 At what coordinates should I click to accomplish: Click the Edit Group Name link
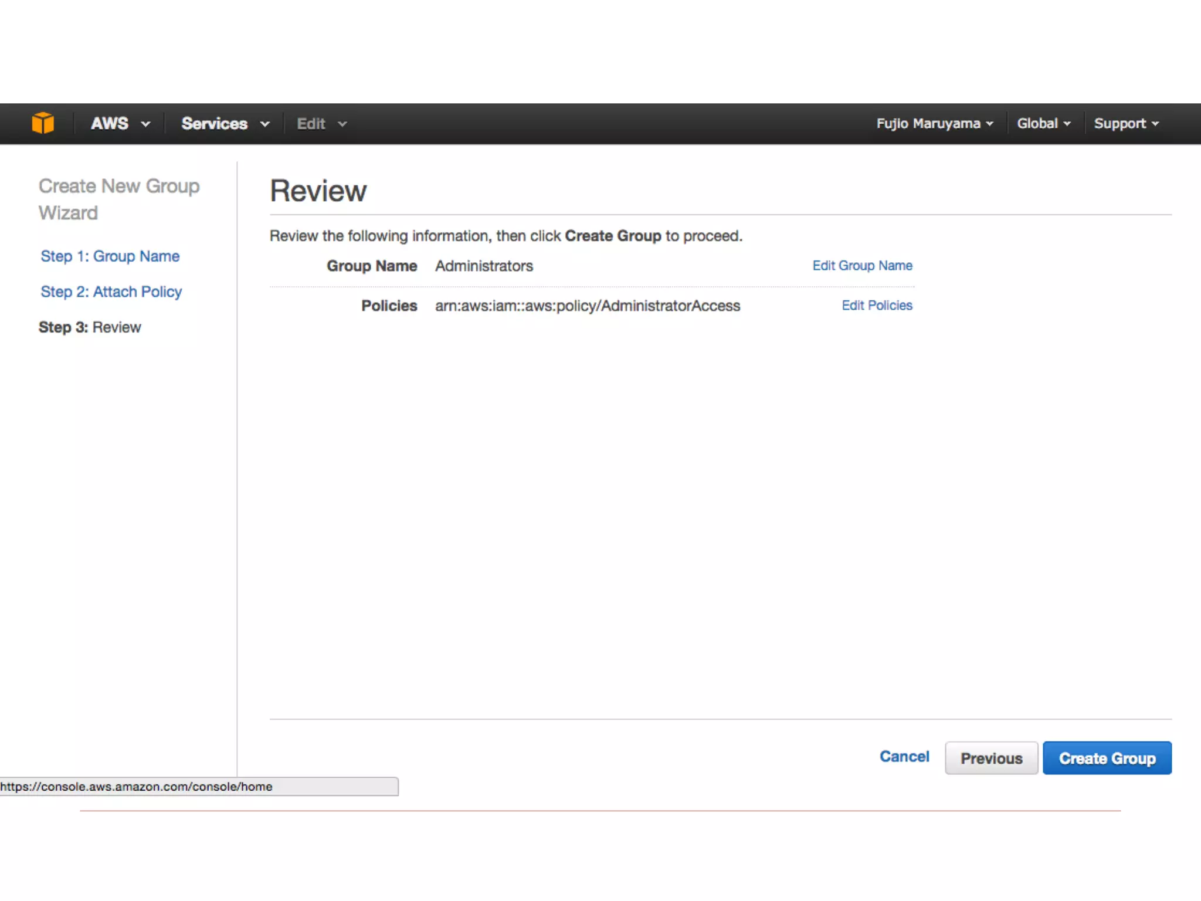coord(861,266)
